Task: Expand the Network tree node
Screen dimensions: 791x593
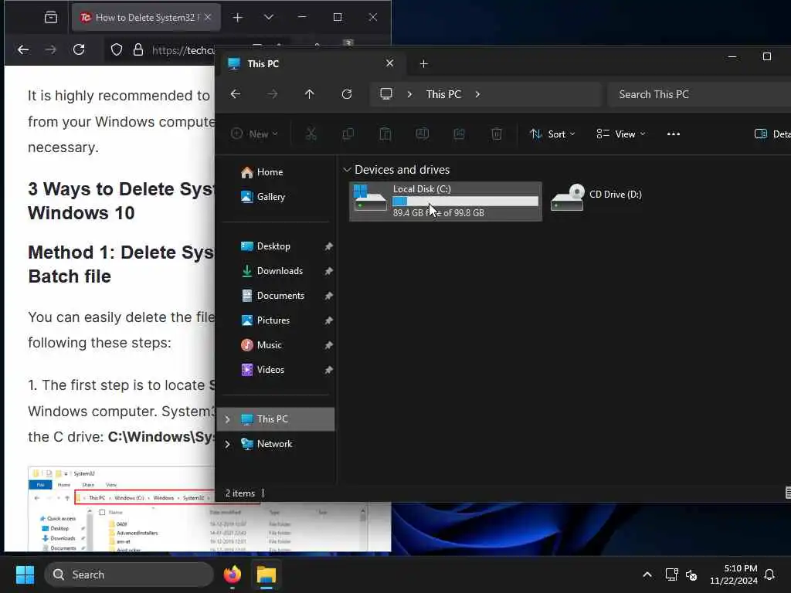Action: point(228,444)
